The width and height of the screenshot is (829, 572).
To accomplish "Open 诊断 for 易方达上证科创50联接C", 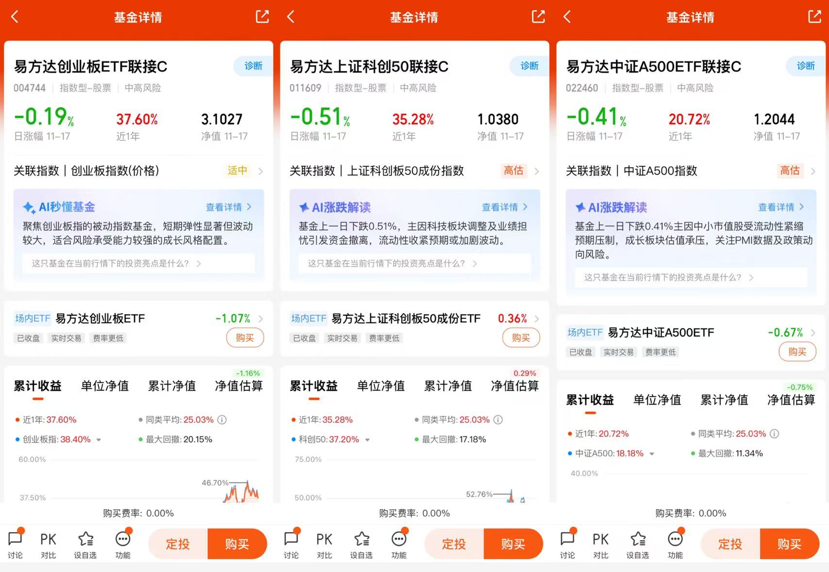I will [x=529, y=66].
